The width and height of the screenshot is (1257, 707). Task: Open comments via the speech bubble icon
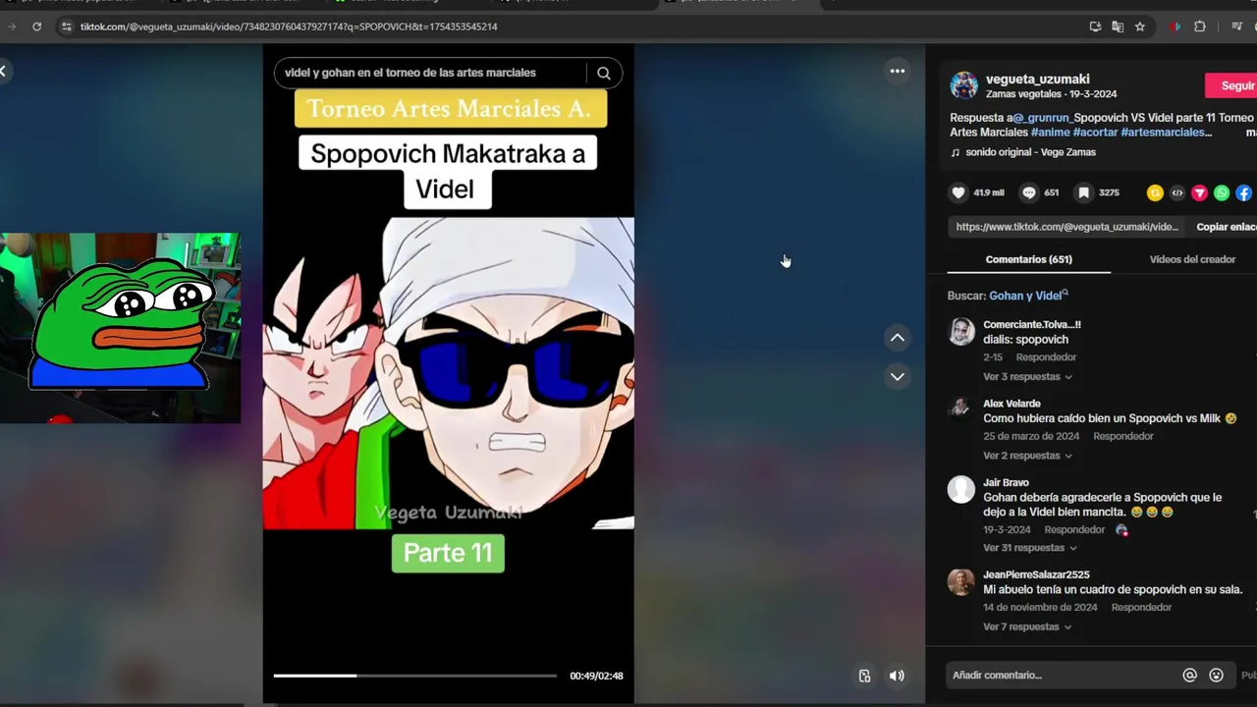[x=1029, y=192]
